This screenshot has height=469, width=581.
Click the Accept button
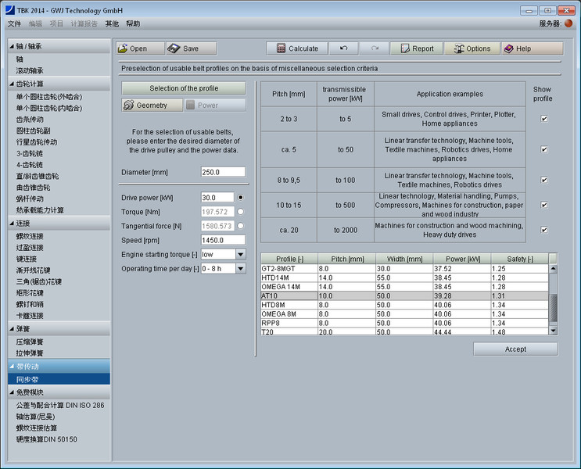click(x=515, y=349)
